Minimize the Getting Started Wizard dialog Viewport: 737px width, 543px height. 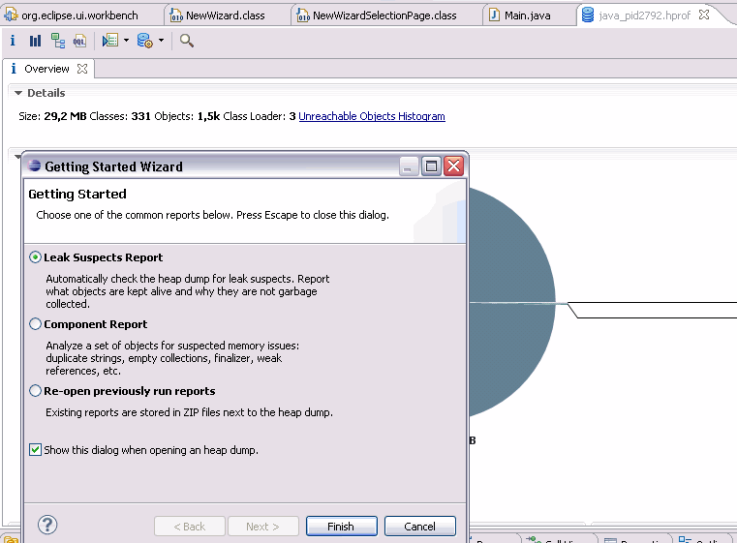(x=408, y=166)
